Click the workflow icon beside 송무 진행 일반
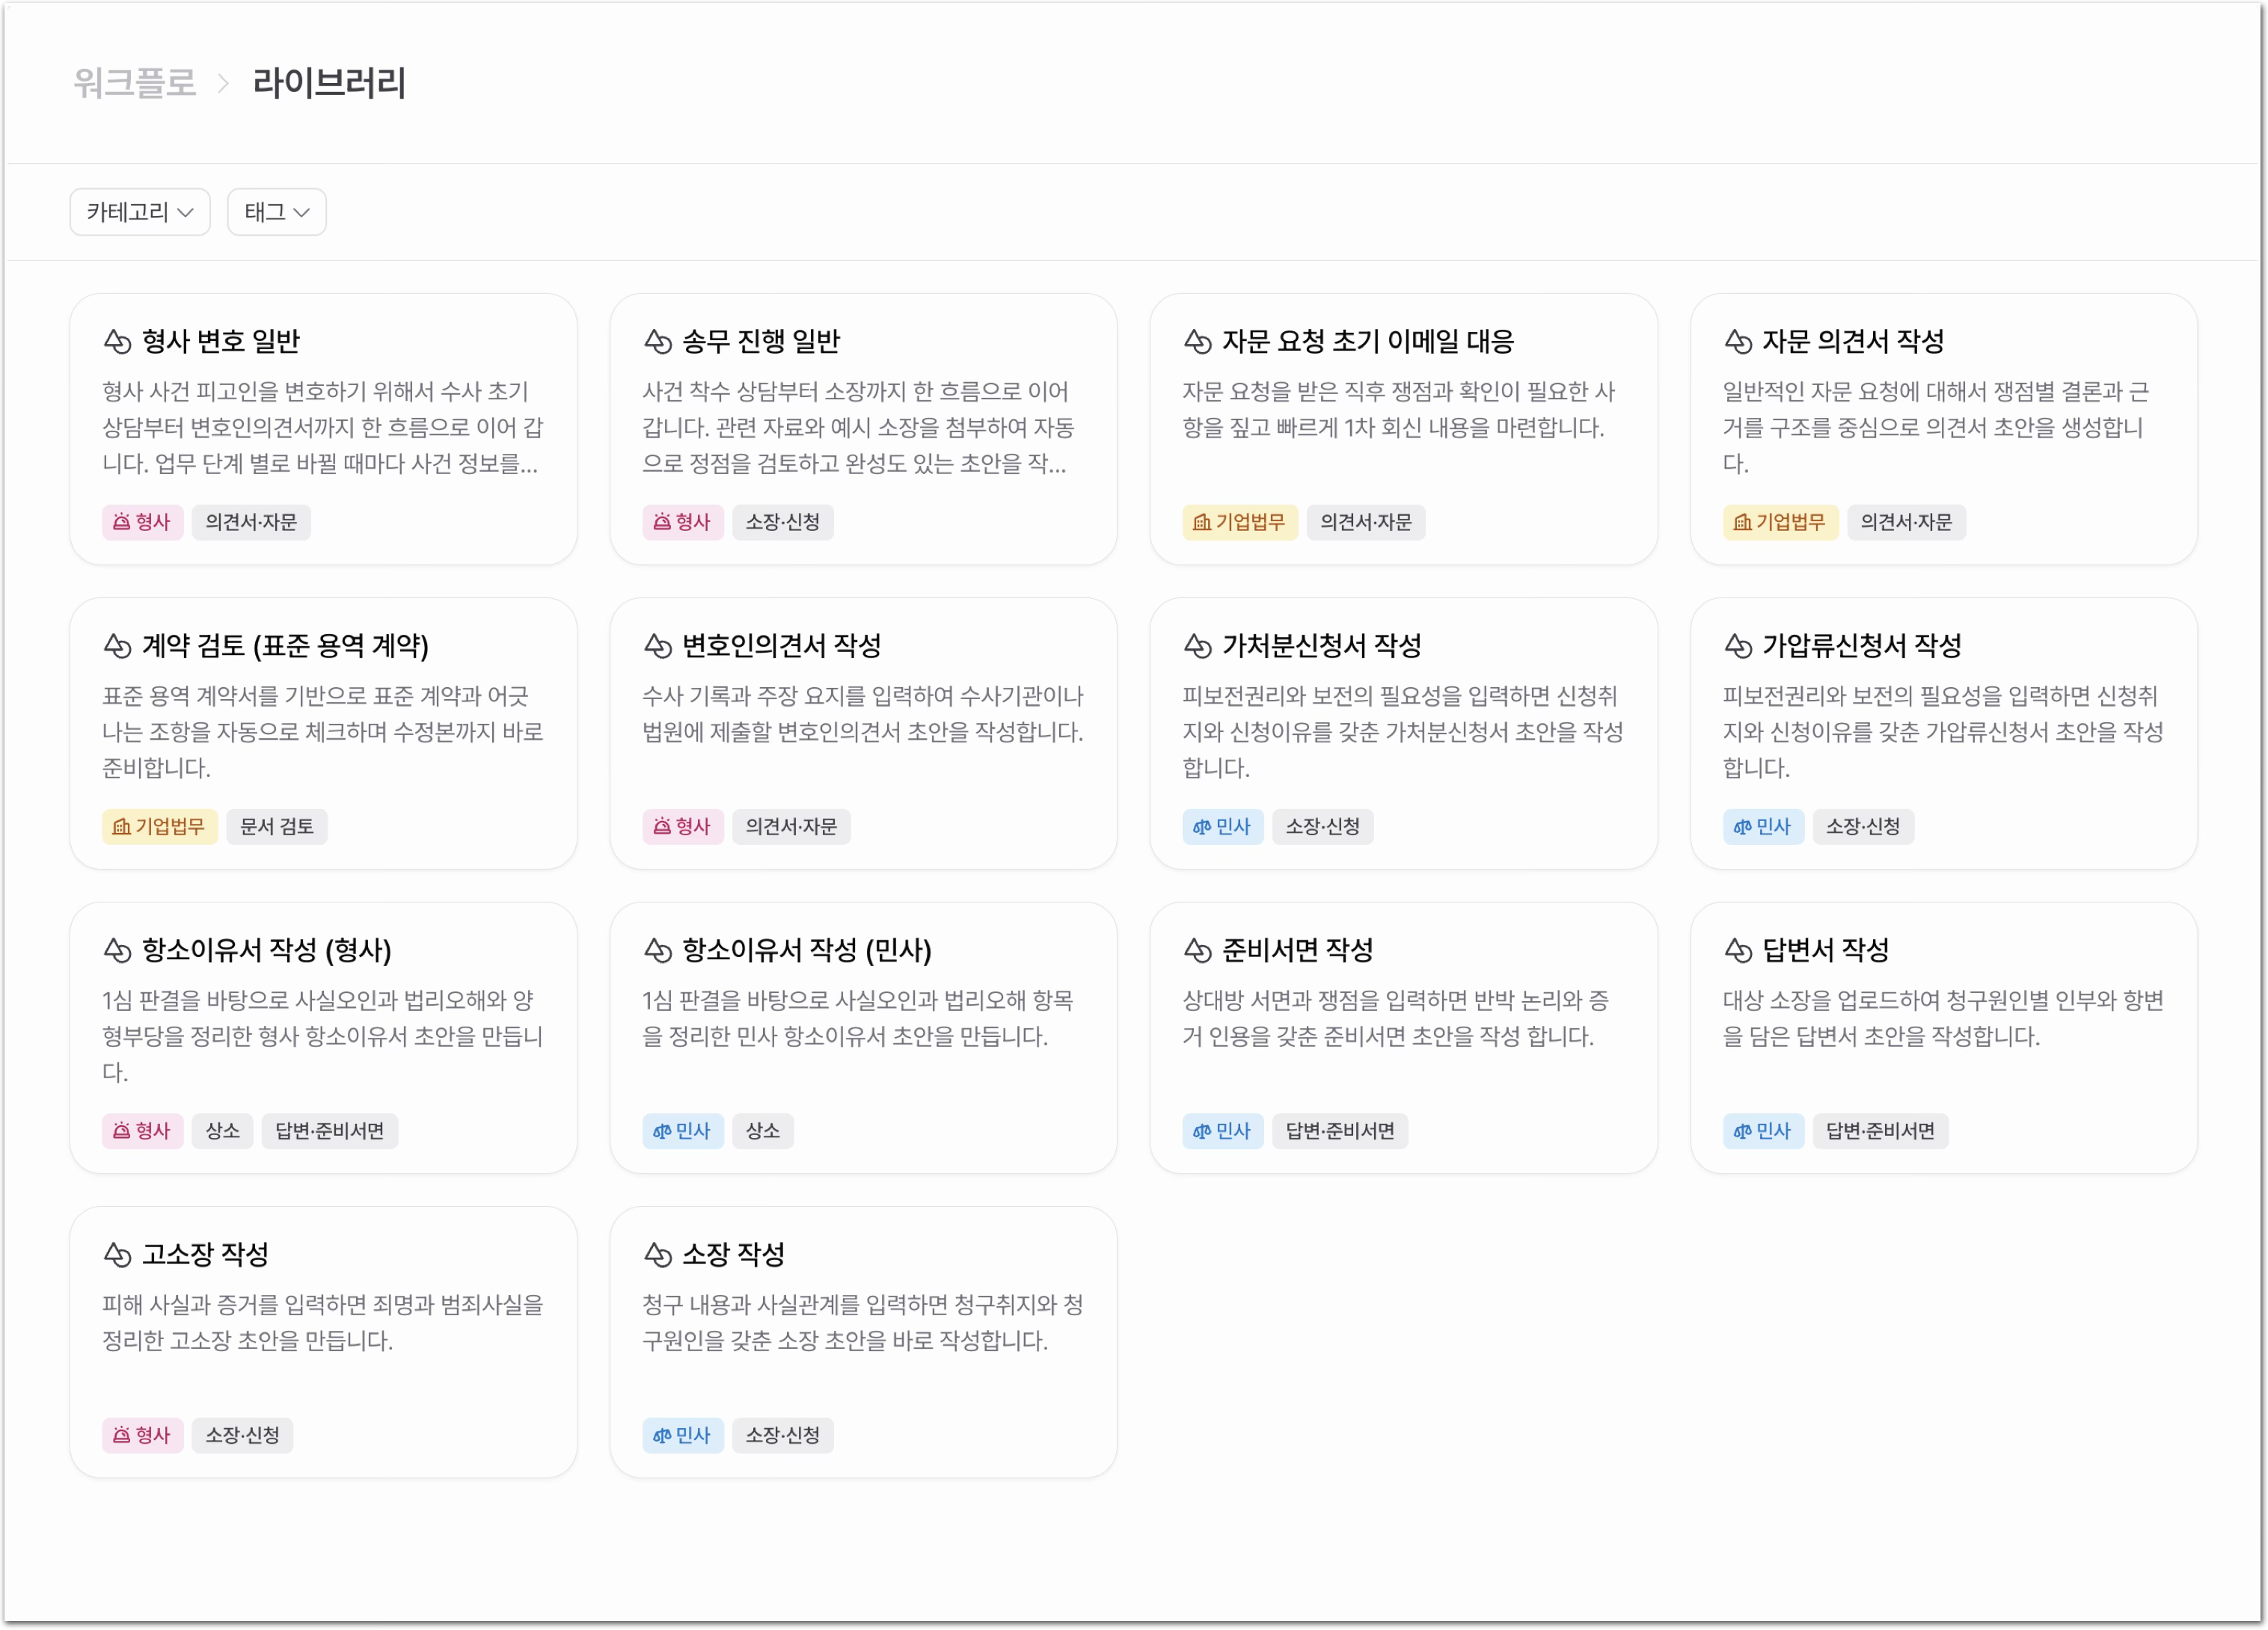Viewport: 2268px width, 1630px height. (657, 342)
